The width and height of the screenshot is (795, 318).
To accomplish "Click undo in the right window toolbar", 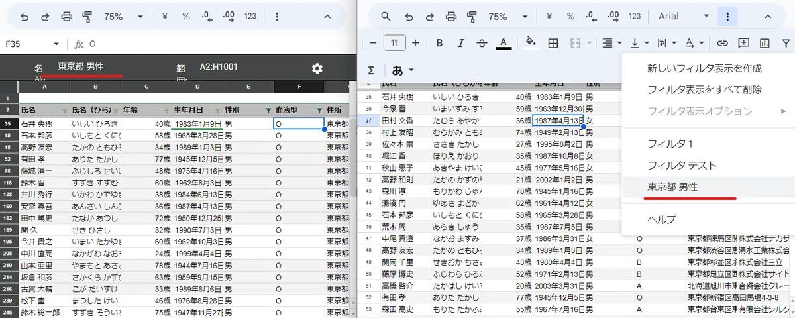I will (409, 16).
